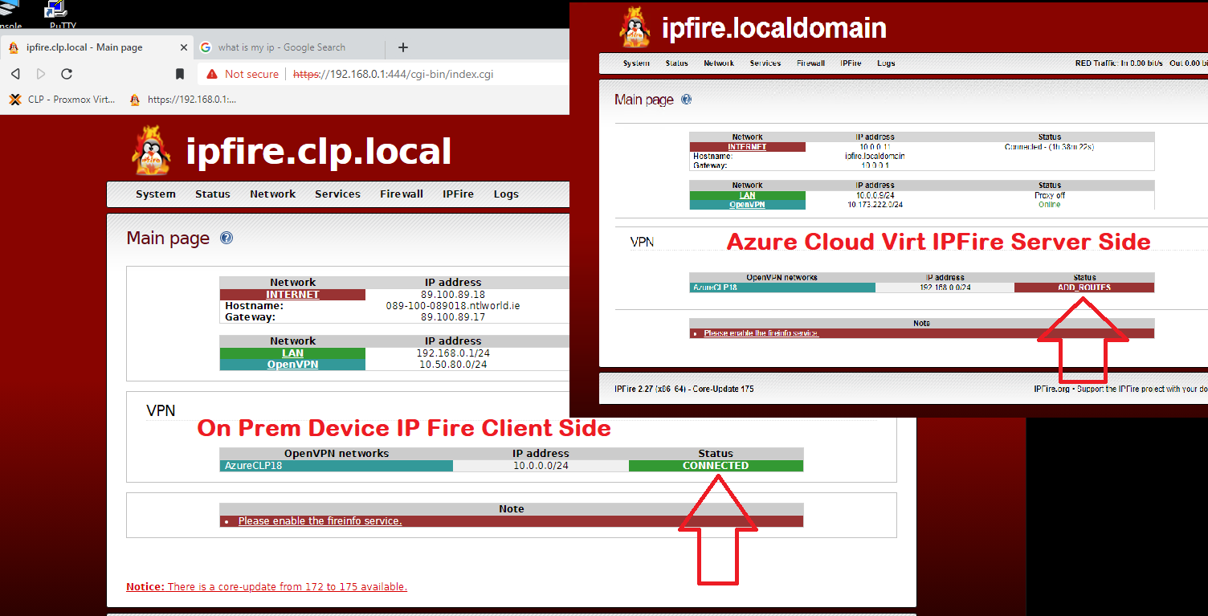The height and width of the screenshot is (616, 1208).
Task: Click the fireinfo service note on ipfire.localdomain
Action: pos(761,333)
